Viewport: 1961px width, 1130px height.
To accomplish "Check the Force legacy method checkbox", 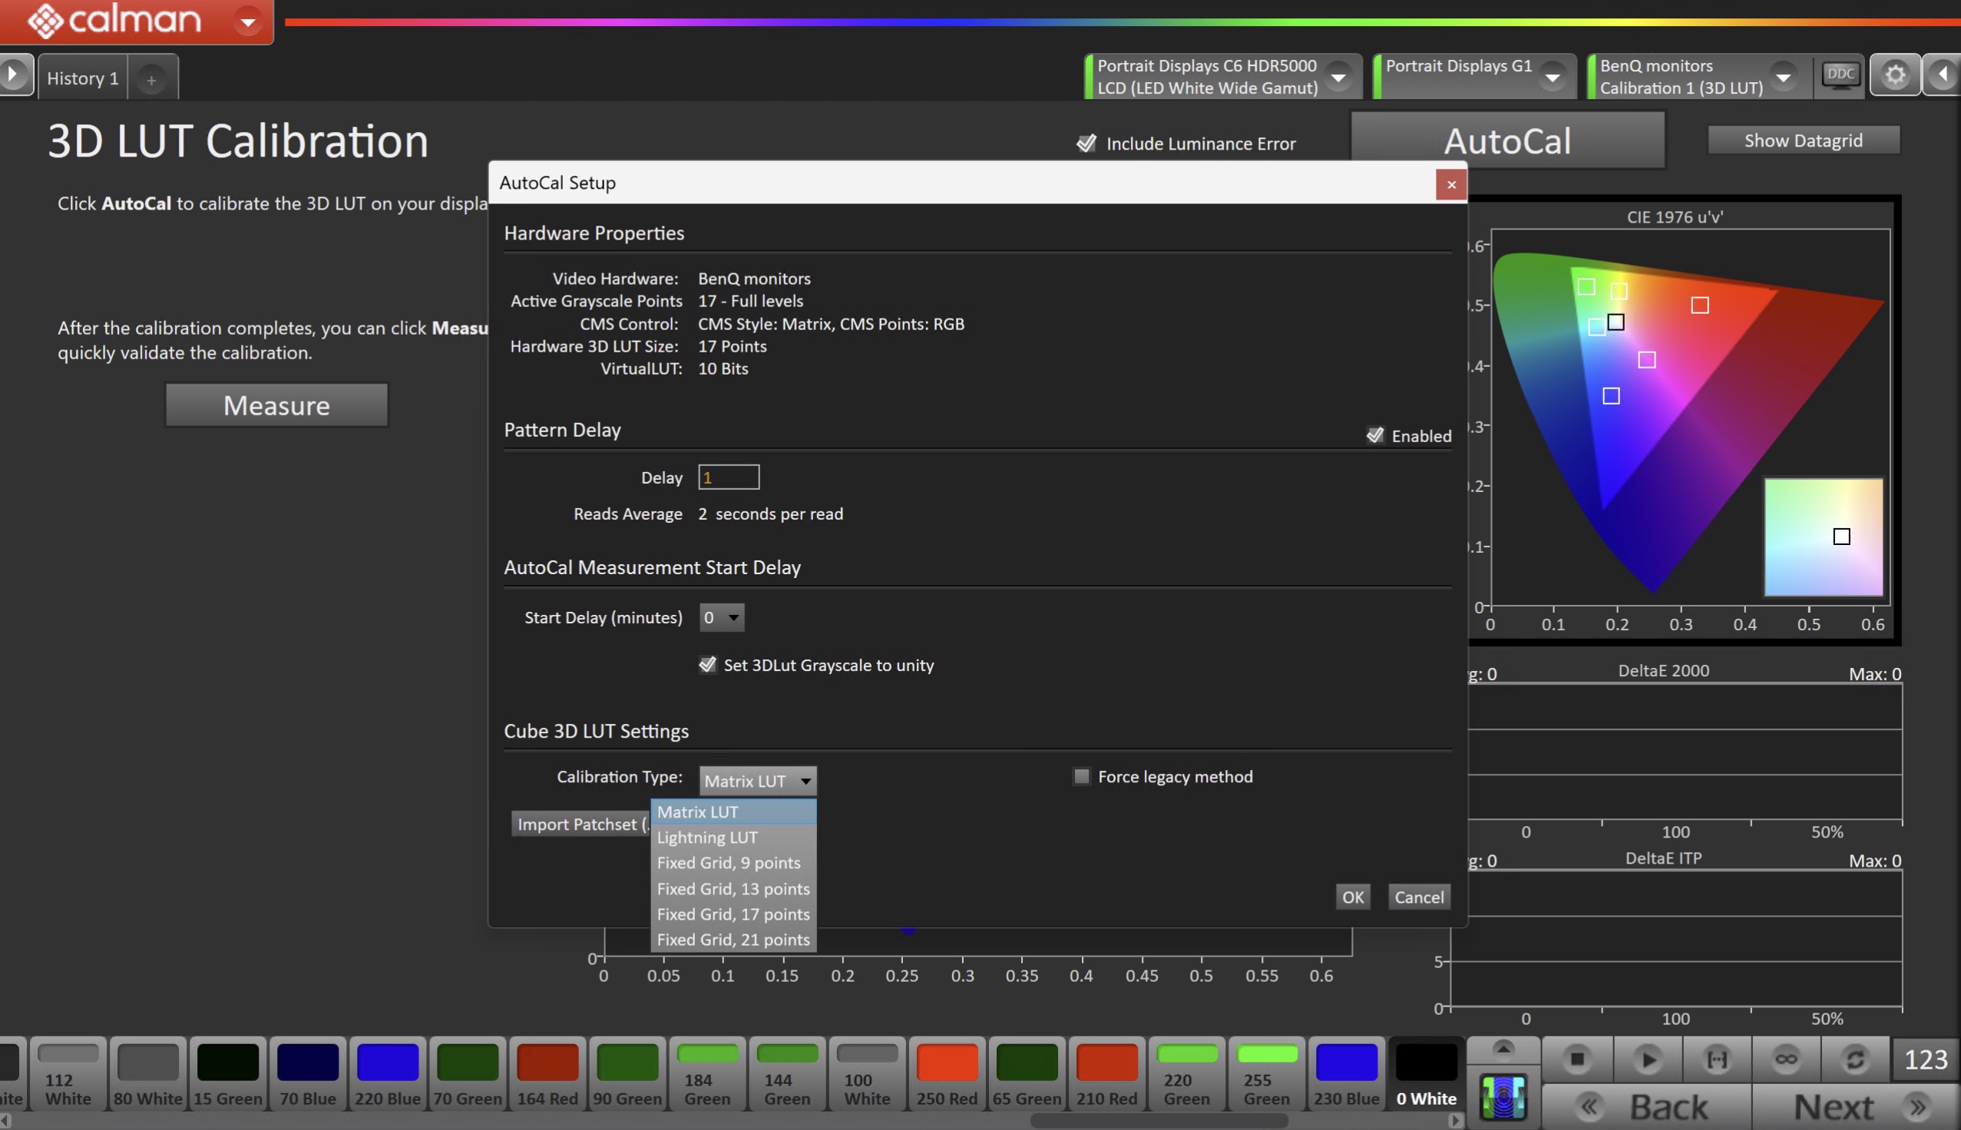I will (1081, 777).
